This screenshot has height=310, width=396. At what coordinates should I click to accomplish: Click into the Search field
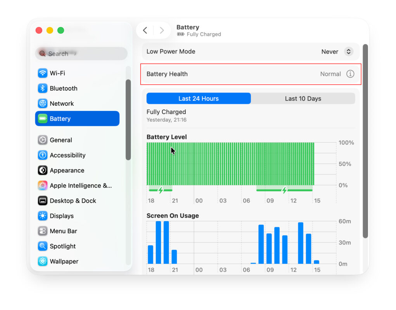point(81,53)
